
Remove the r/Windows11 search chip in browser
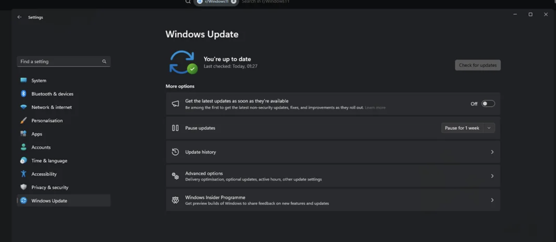coord(233,2)
